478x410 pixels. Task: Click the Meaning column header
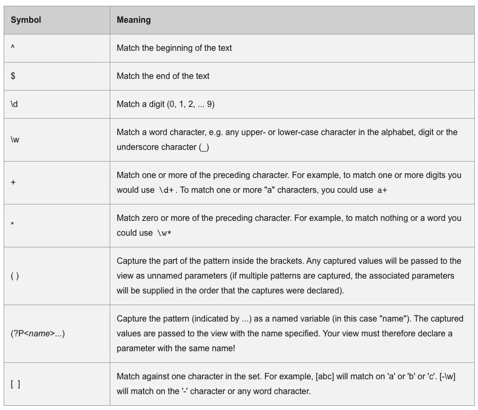[x=134, y=20]
